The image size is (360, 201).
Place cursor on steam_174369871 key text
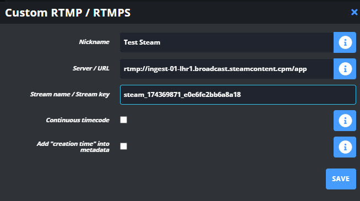point(182,95)
